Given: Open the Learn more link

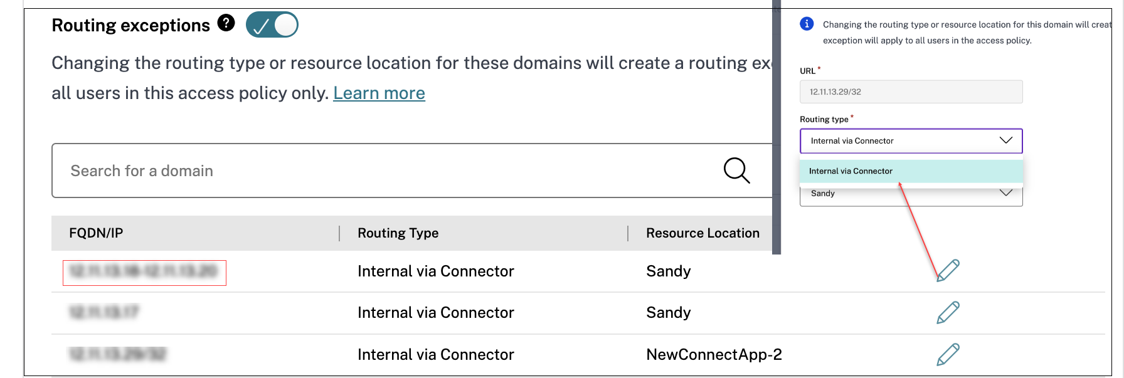Looking at the screenshot, I should 379,93.
